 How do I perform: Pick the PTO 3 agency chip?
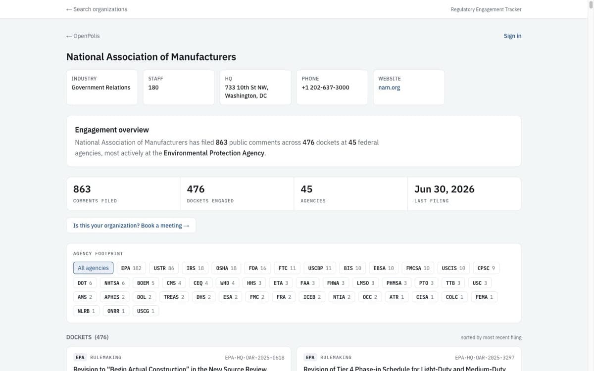(426, 283)
